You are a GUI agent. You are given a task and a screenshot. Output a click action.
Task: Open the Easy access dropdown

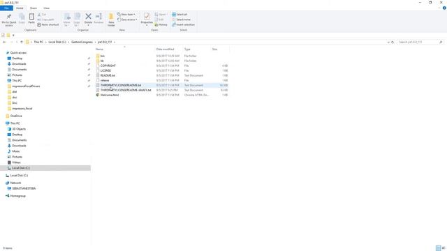point(127,20)
